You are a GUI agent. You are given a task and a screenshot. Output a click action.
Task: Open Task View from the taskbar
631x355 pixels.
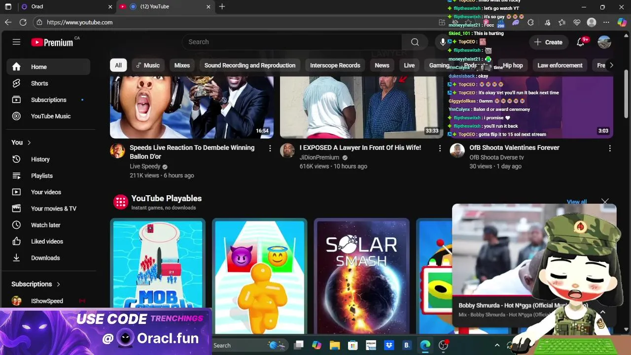299,346
